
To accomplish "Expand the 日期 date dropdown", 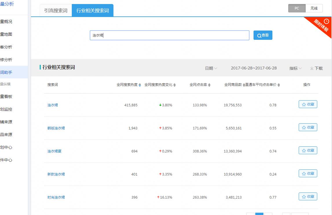I will pyautogui.click(x=211, y=68).
